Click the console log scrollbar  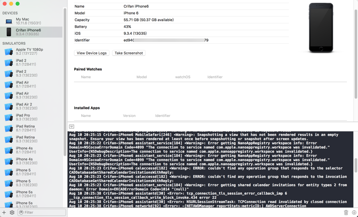click(x=356, y=166)
